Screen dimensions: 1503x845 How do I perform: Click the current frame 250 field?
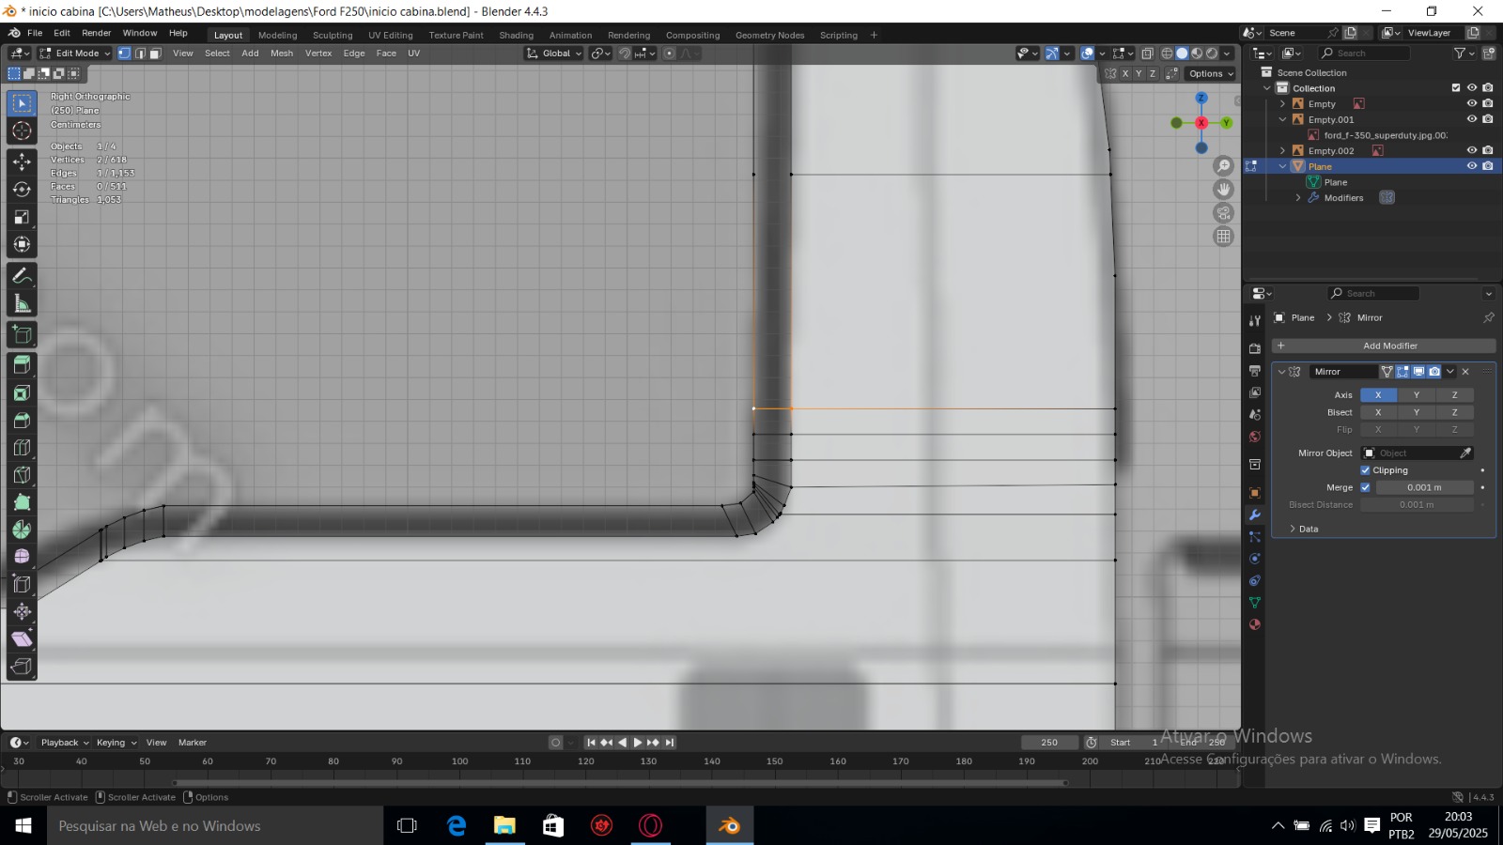pos(1049,743)
